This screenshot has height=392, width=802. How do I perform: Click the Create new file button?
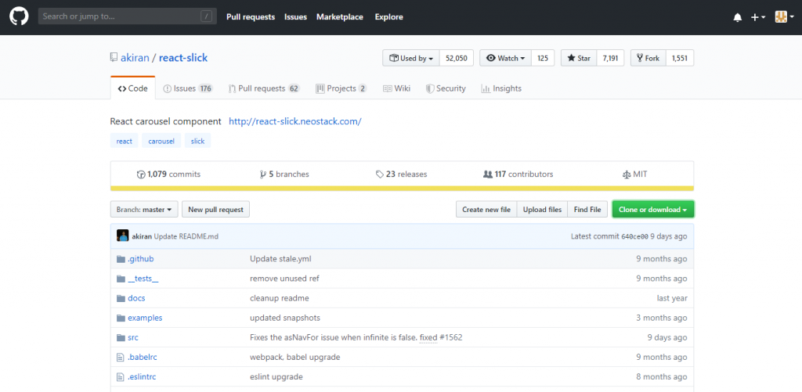tap(486, 210)
